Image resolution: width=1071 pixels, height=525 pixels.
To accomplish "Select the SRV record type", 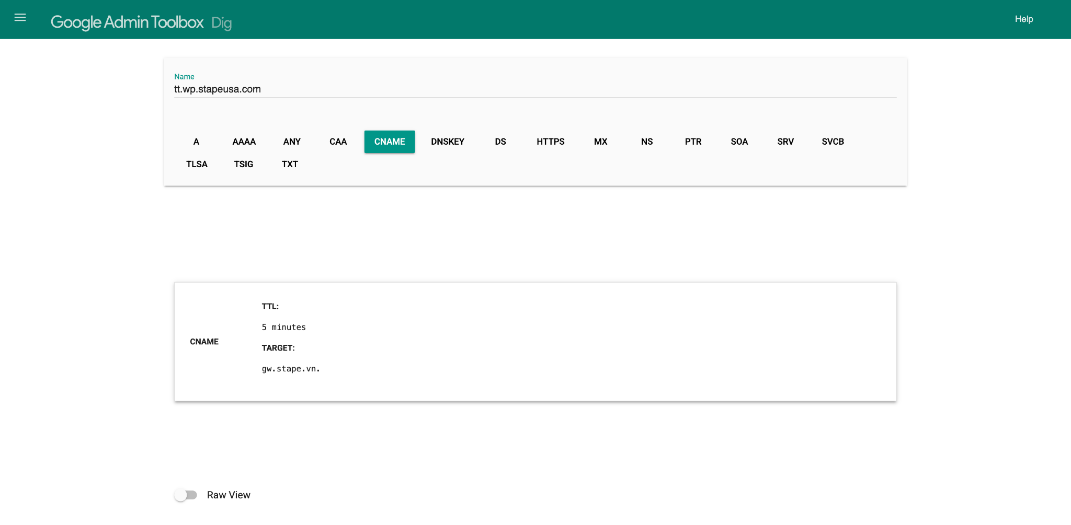I will (x=785, y=142).
